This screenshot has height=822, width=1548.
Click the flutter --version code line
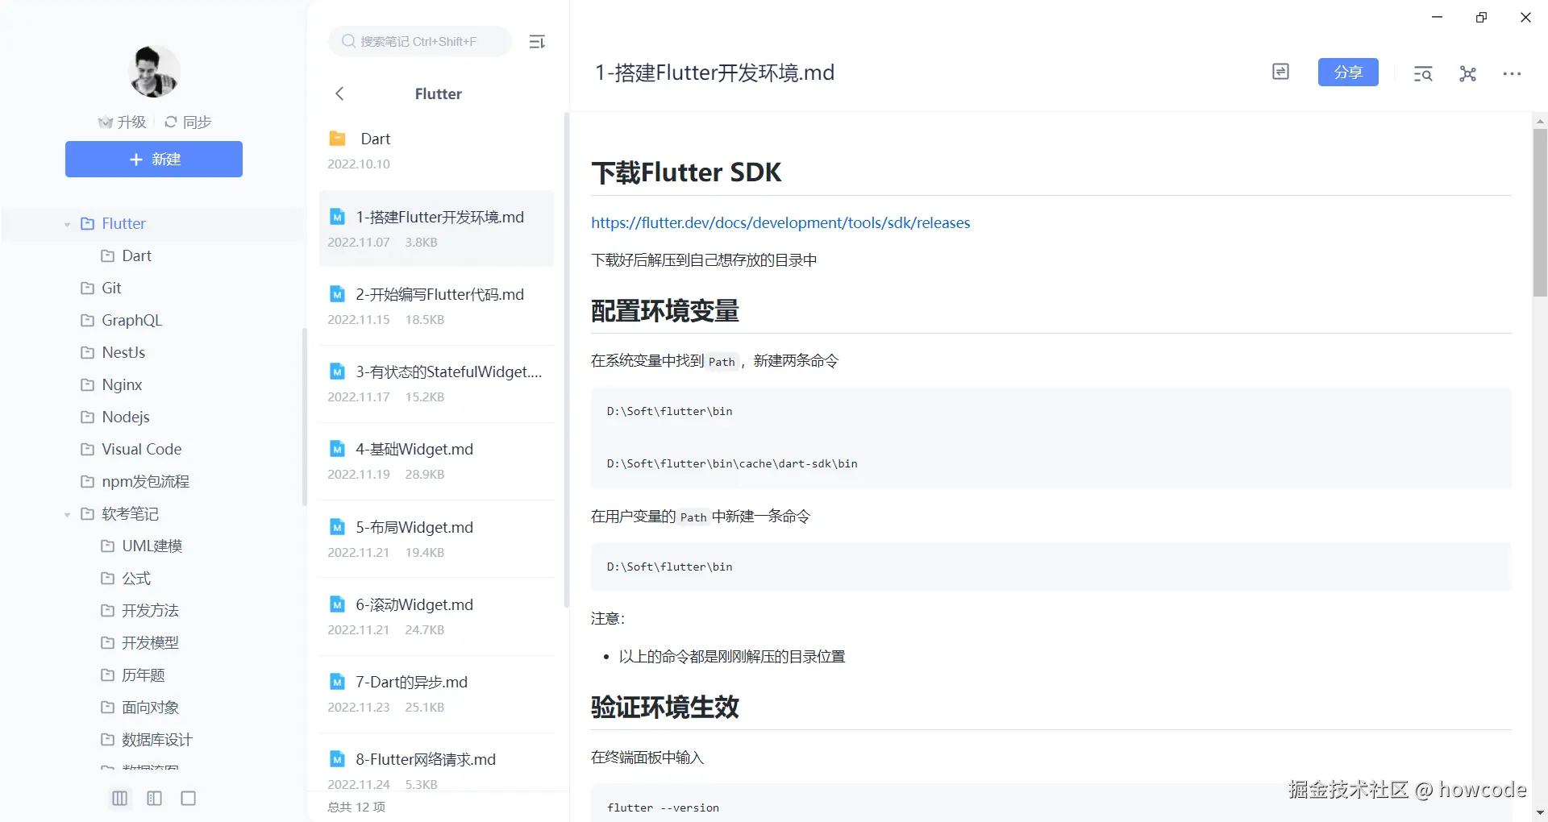[x=663, y=807]
